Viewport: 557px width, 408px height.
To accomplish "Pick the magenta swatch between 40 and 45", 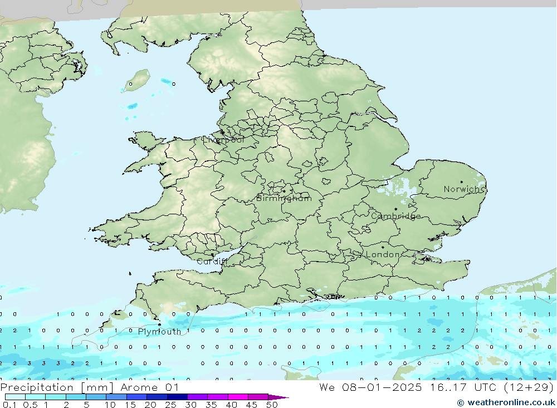I will click(238, 397).
